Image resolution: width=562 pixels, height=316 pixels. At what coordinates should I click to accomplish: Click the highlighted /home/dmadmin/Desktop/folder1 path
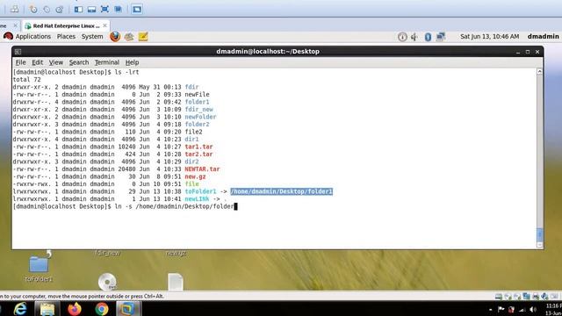coord(281,191)
